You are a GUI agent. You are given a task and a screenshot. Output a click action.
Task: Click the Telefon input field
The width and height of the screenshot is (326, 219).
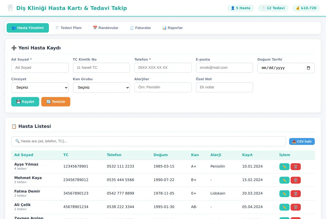(x=163, y=68)
